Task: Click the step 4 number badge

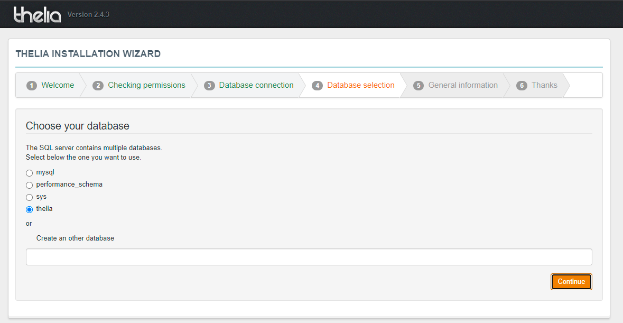Action: pos(317,86)
